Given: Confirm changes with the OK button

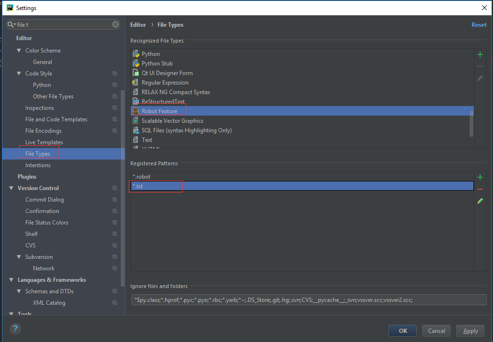Looking at the screenshot, I should click(402, 330).
